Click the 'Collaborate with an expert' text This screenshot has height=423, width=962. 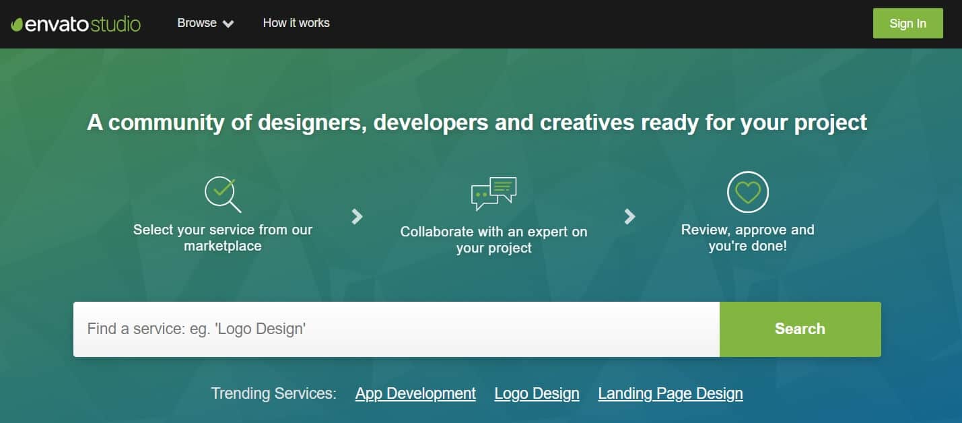pos(493,240)
